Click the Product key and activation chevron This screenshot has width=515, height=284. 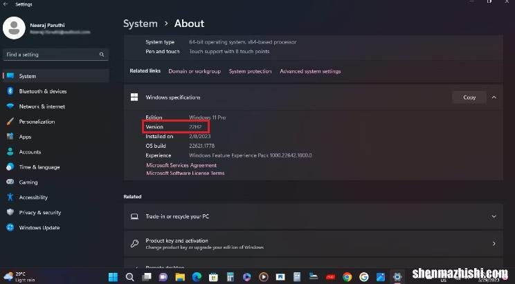(x=494, y=244)
